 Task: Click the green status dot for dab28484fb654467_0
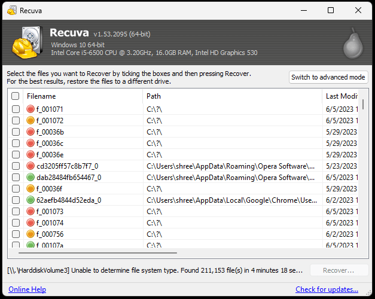[x=31, y=178]
